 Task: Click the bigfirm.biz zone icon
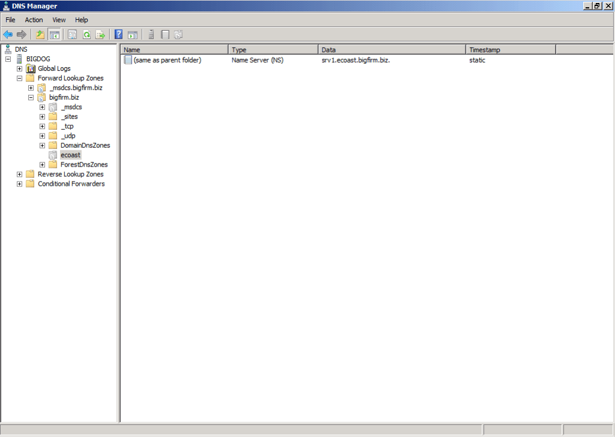(41, 97)
